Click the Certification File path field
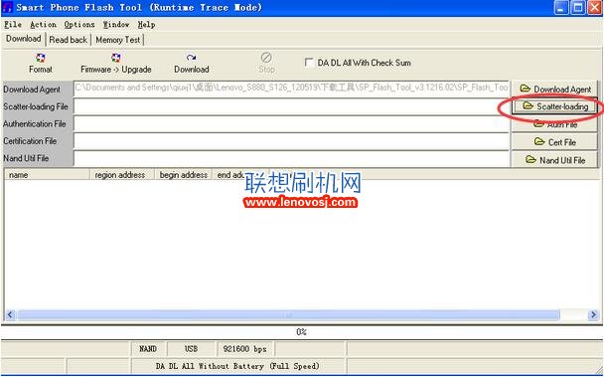 click(x=292, y=141)
